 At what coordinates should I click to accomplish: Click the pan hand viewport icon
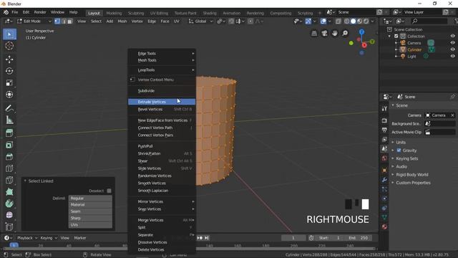pos(335,34)
